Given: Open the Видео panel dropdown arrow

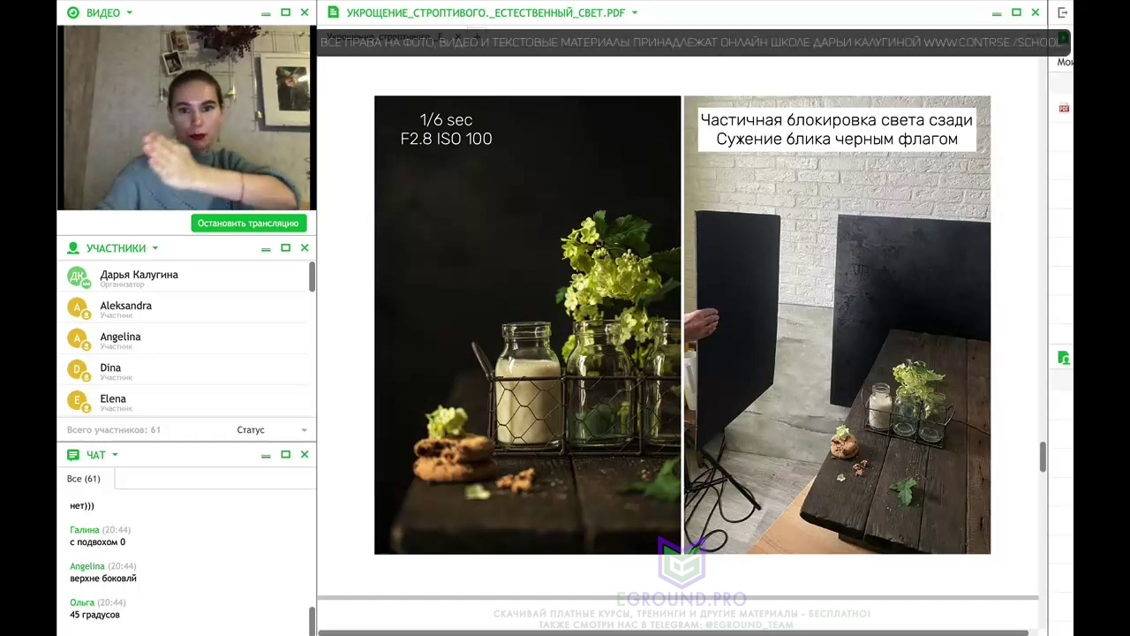Looking at the screenshot, I should pos(129,12).
